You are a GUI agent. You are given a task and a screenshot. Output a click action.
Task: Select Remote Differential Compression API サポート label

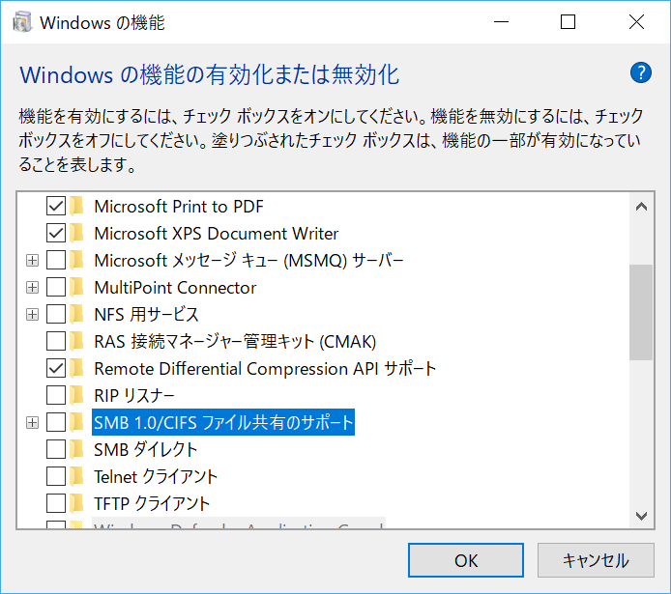pos(265,369)
